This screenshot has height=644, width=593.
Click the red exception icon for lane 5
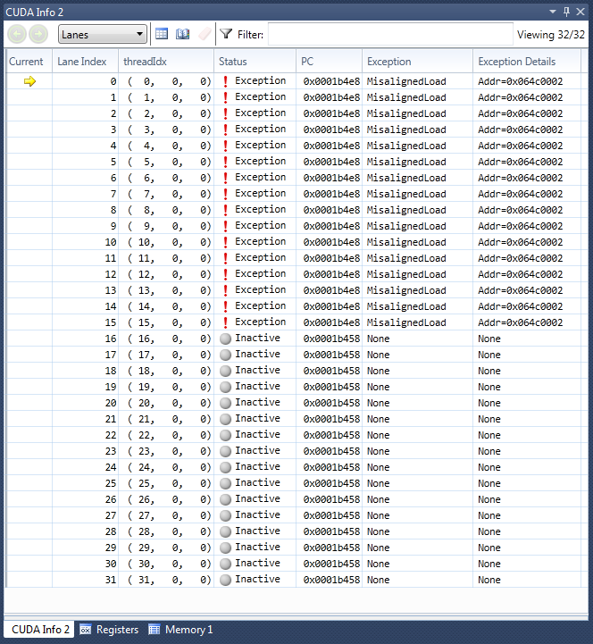pos(225,162)
